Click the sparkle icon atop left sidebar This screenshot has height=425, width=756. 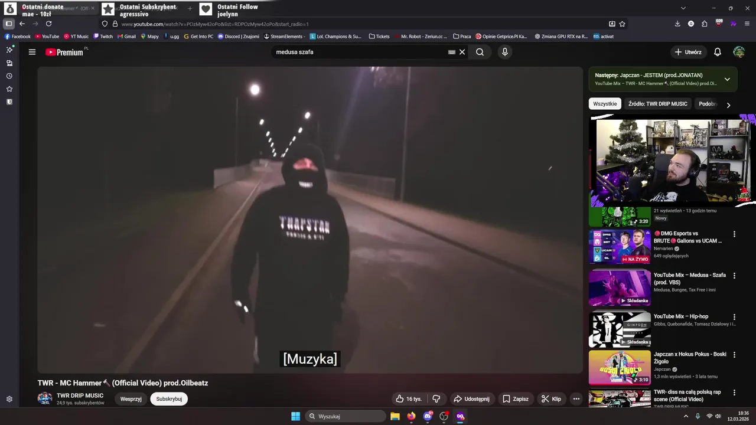point(9,50)
